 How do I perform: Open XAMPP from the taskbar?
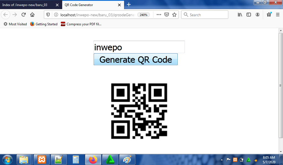click(x=42, y=159)
